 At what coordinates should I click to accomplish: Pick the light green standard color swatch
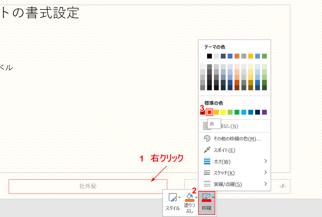pyautogui.click(x=230, y=112)
